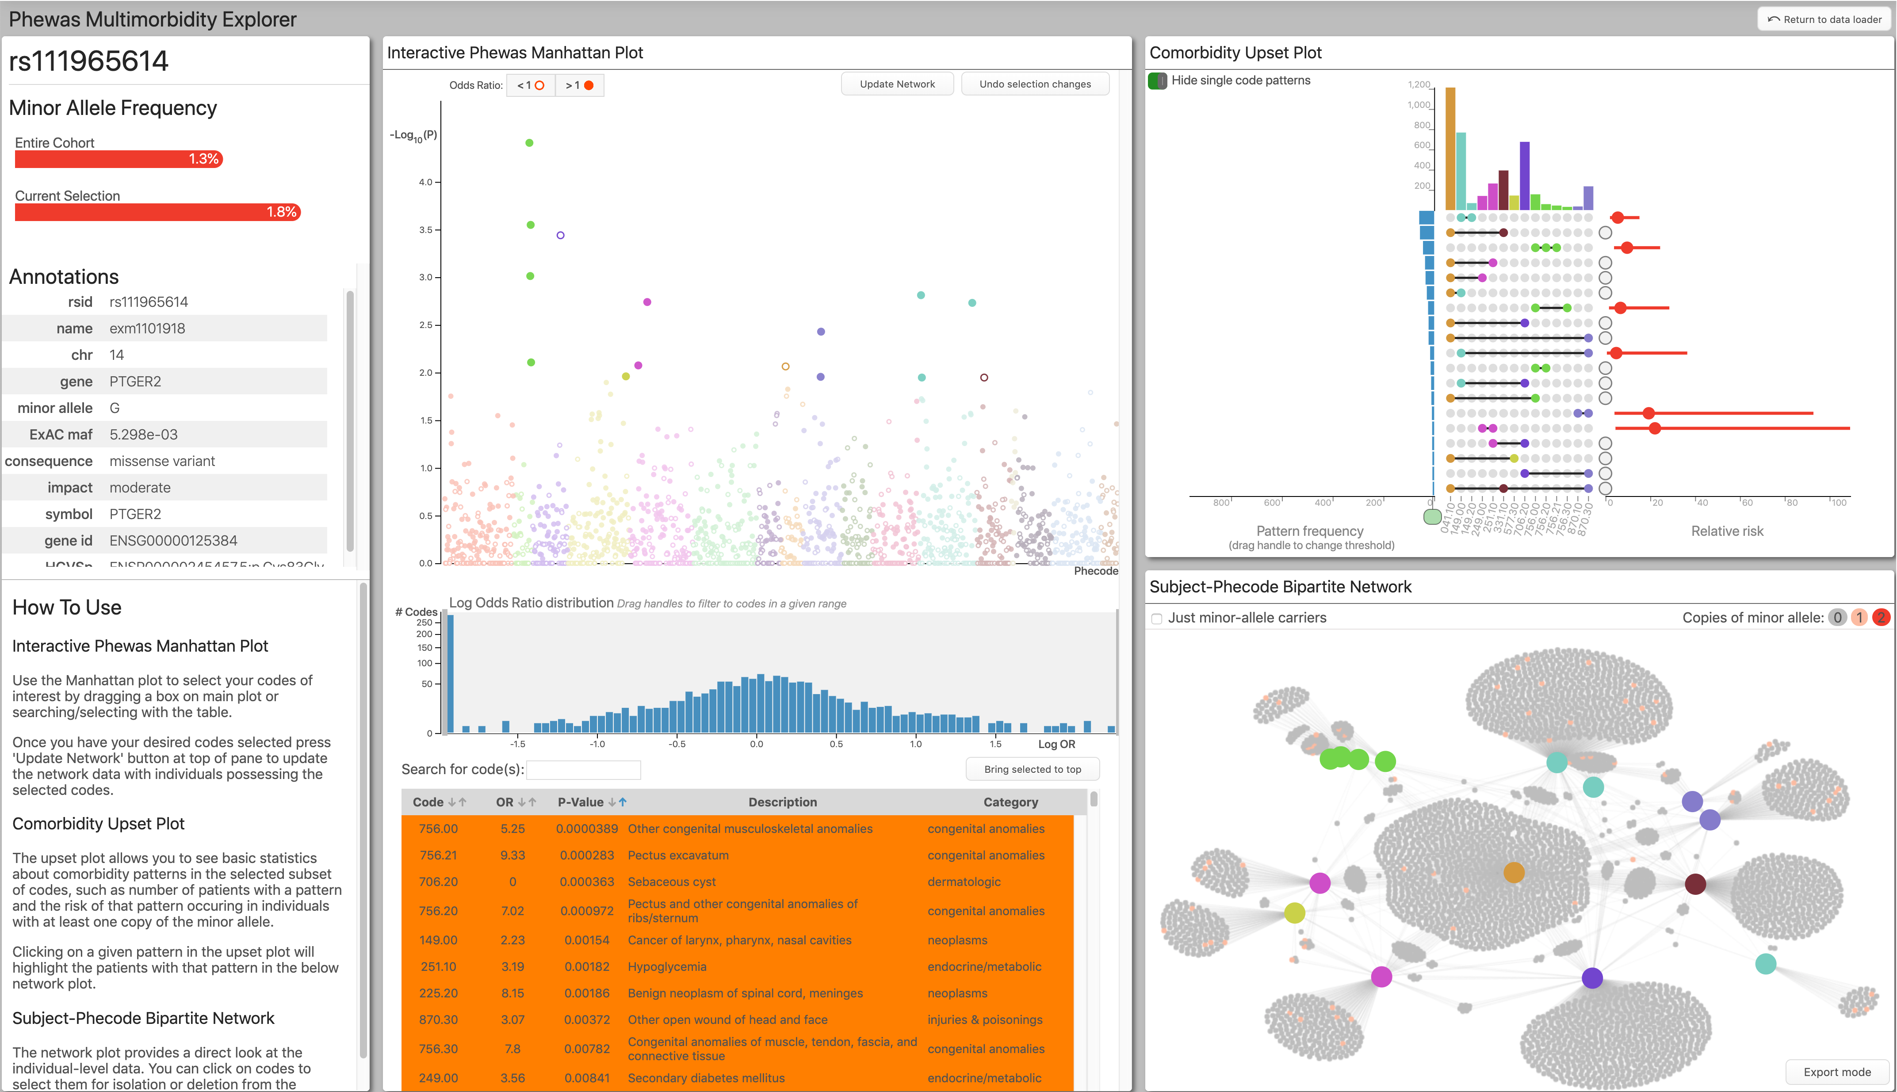
Task: Click orange 041.10 node in network
Action: 1514,872
